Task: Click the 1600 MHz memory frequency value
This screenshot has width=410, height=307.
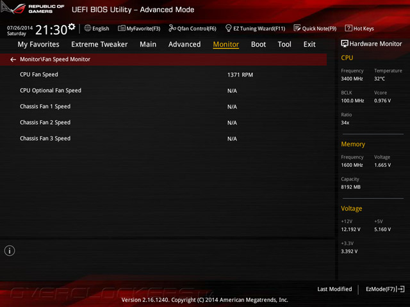Action: coord(352,165)
